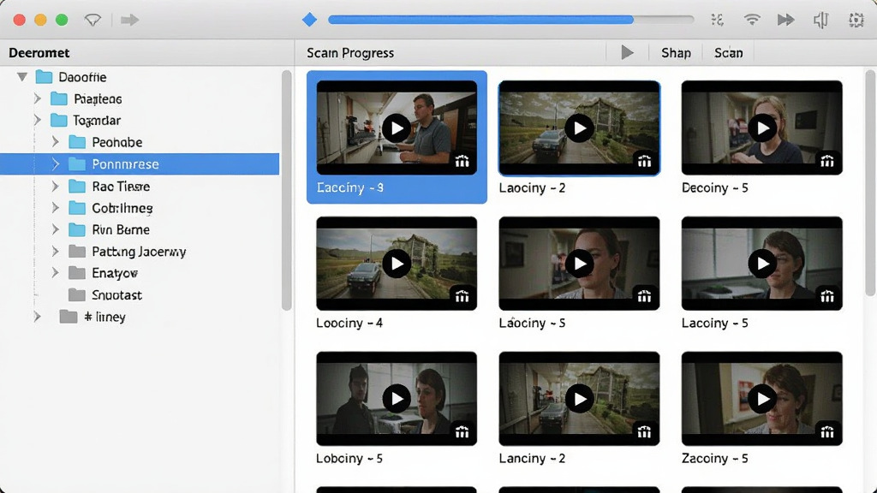This screenshot has width=877, height=493.
Task: Click the fast-forward icon in the toolbar
Action: tap(786, 20)
